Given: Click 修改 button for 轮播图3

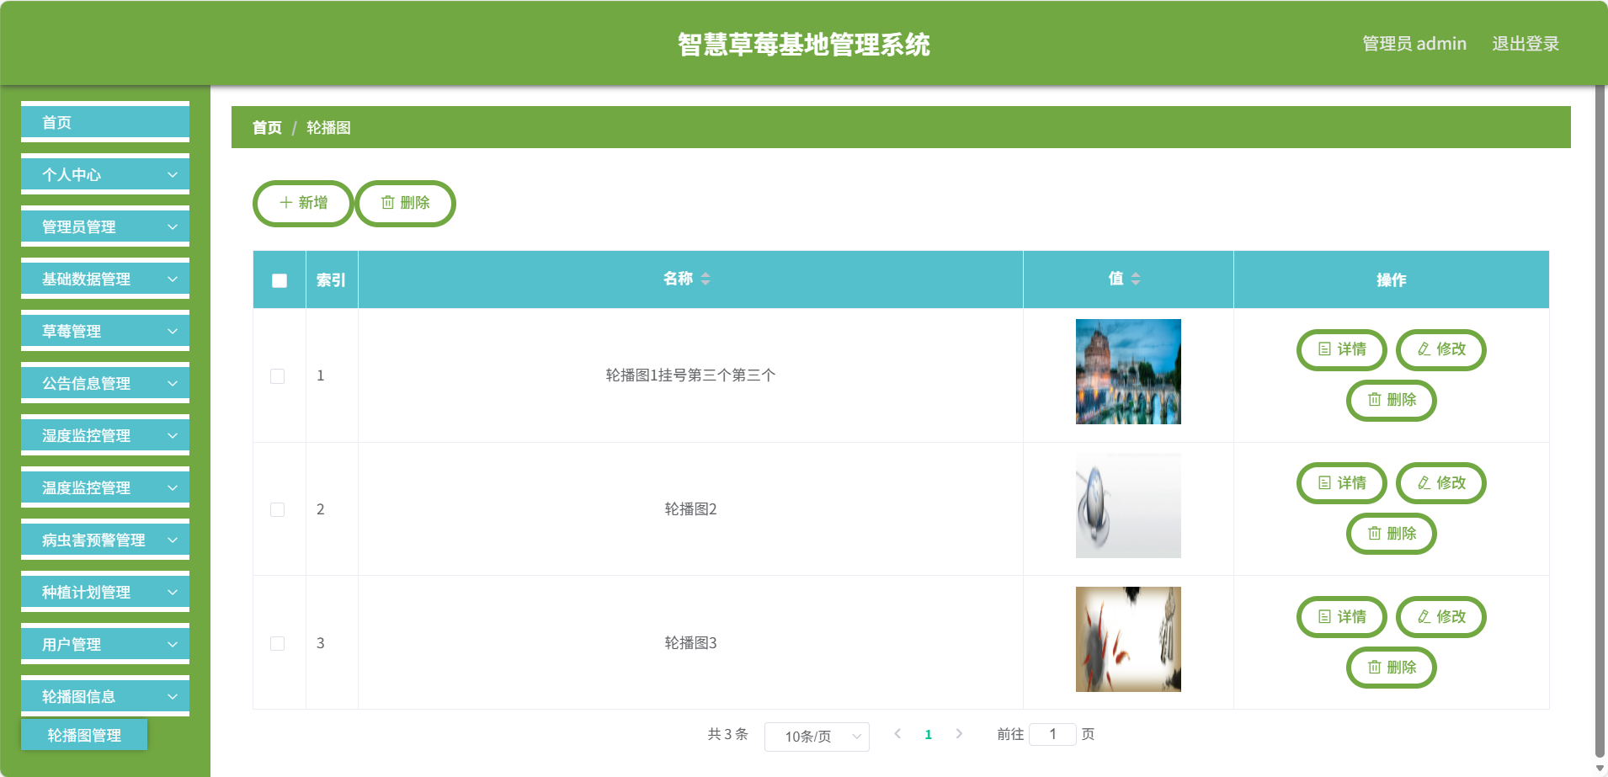Looking at the screenshot, I should coord(1441,617).
